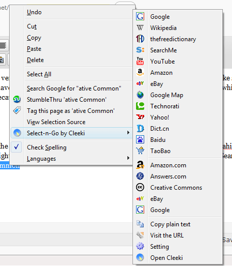Click the eBay icon above Google Map
The height and width of the screenshot is (266, 232).
(140, 83)
